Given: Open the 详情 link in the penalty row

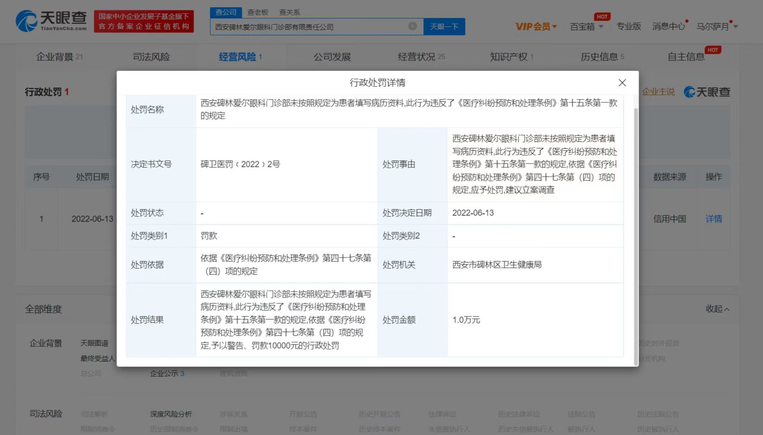Looking at the screenshot, I should coord(713,219).
